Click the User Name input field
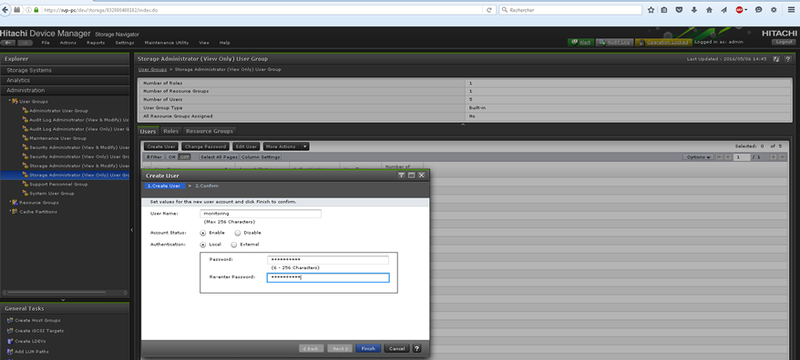 [x=261, y=214]
